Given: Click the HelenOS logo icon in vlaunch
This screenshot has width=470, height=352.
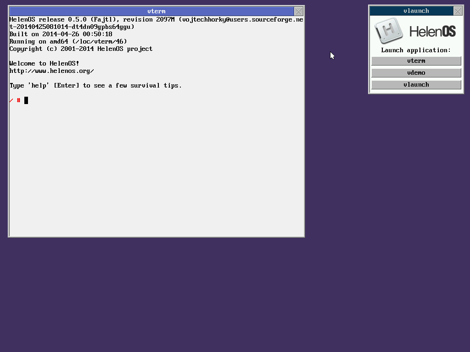Looking at the screenshot, I should click(x=389, y=30).
